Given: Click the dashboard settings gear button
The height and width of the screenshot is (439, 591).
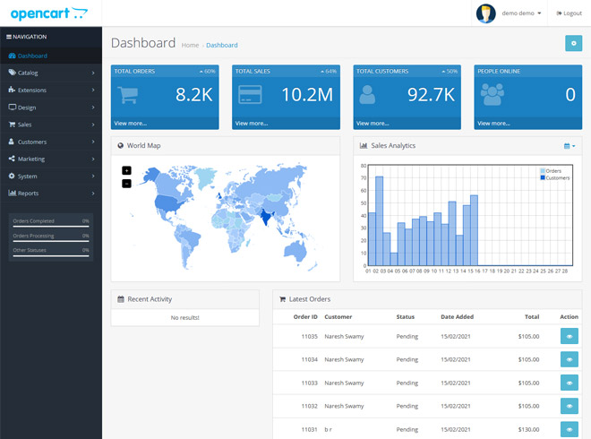Looking at the screenshot, I should pyautogui.click(x=573, y=43).
